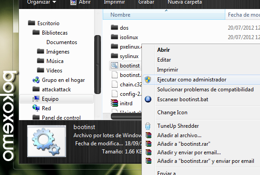Click the Imágenes folder icon
This screenshot has width=260, height=175.
click(41, 51)
